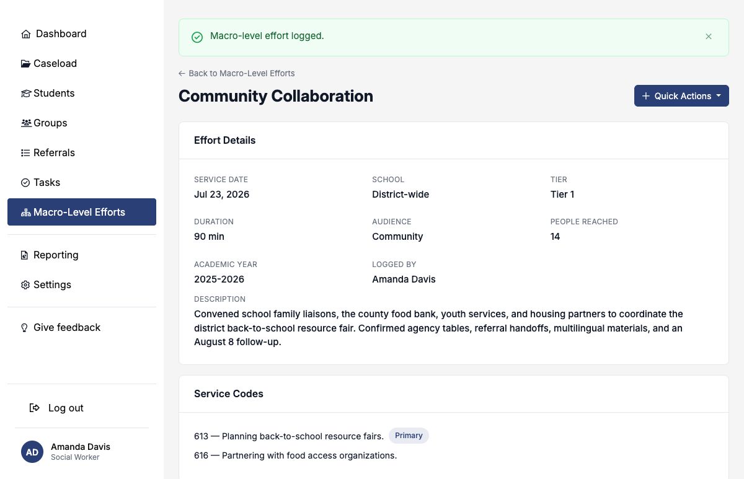
Task: Click the Macro-level effort logged message
Action: click(x=267, y=36)
